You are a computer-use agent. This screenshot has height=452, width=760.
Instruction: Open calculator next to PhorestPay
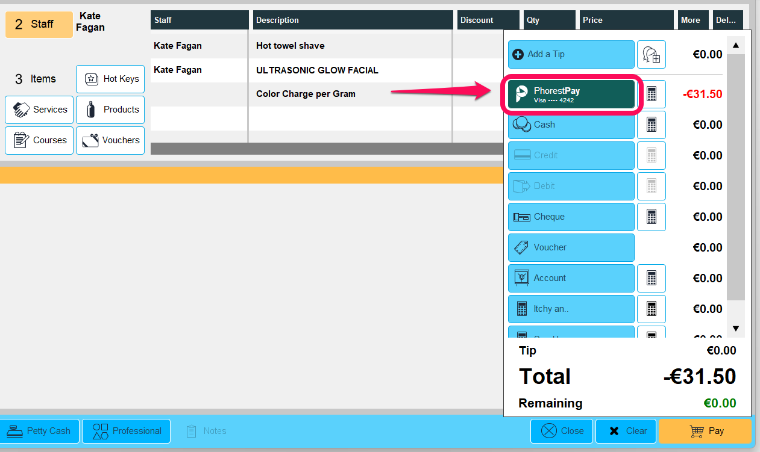[652, 94]
